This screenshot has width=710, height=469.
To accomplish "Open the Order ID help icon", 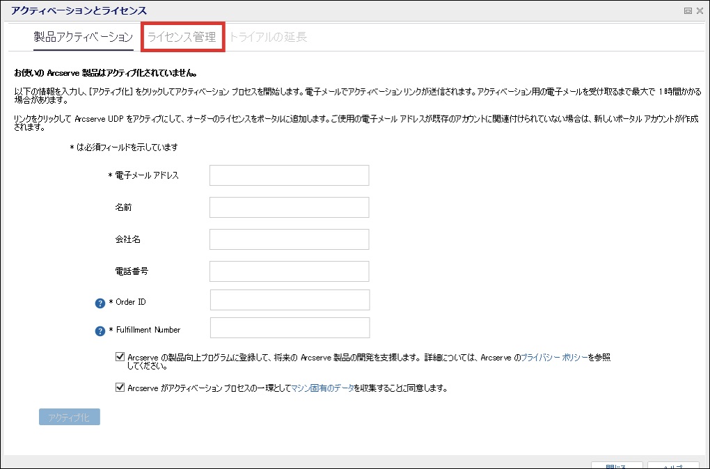I will coord(100,303).
